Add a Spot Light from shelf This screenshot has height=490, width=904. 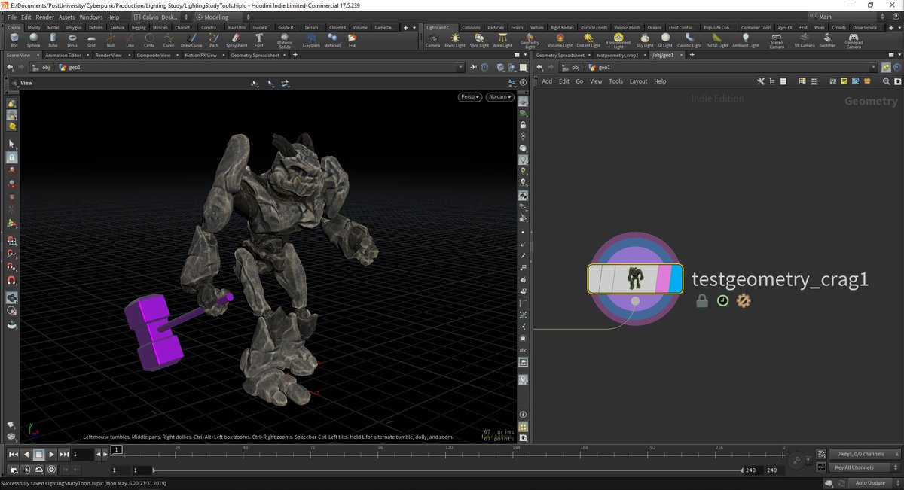point(479,40)
